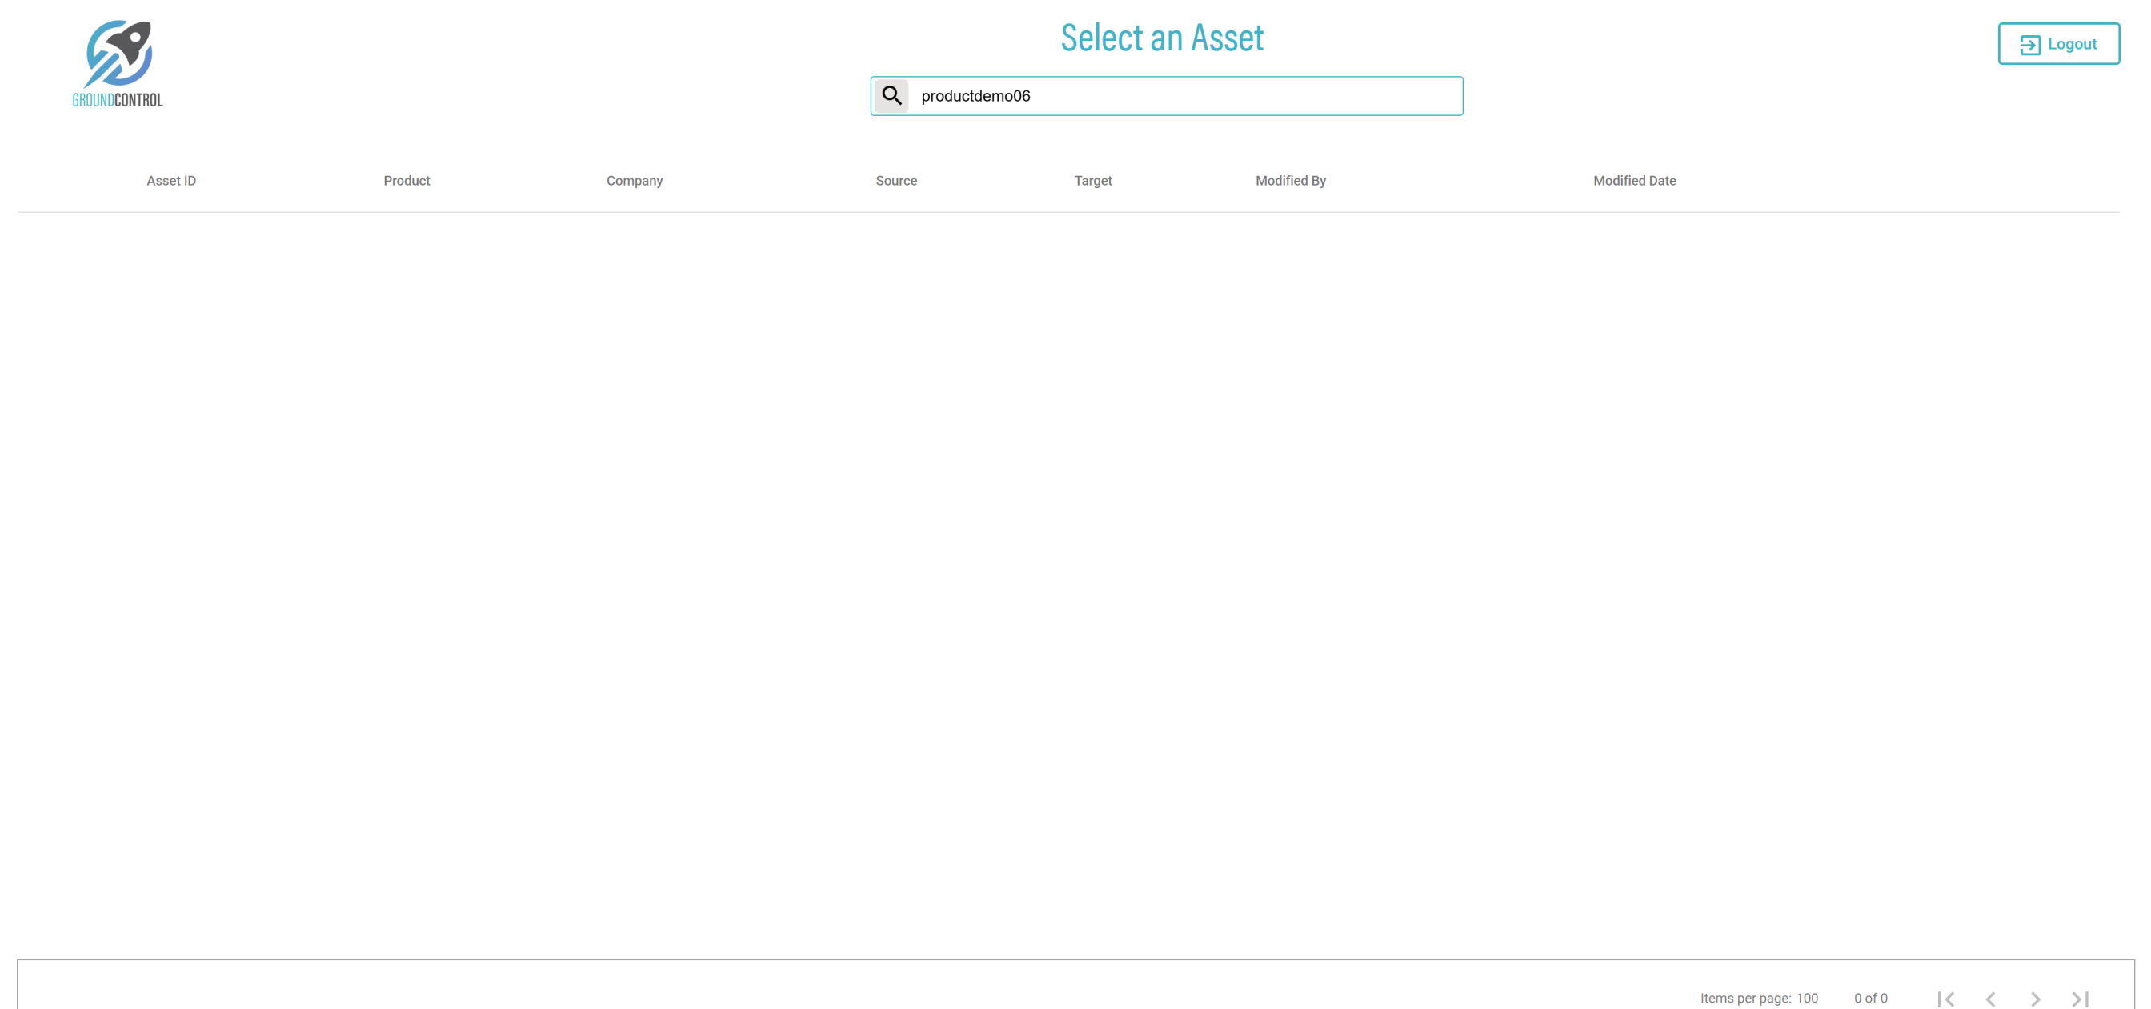This screenshot has height=1009, width=2151.
Task: Go to the previous page
Action: (1990, 998)
